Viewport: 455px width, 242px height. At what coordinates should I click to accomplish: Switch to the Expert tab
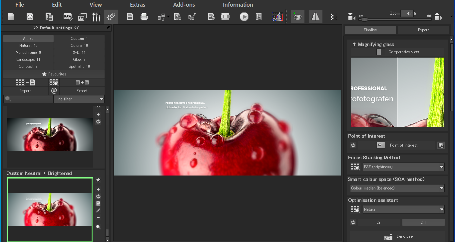(x=423, y=30)
